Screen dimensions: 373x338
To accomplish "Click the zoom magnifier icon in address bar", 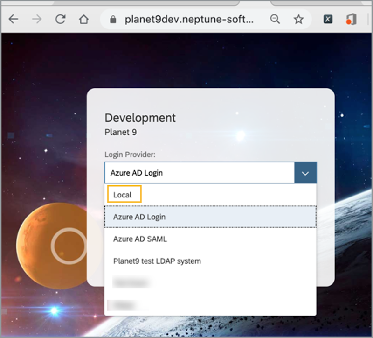I will click(275, 19).
